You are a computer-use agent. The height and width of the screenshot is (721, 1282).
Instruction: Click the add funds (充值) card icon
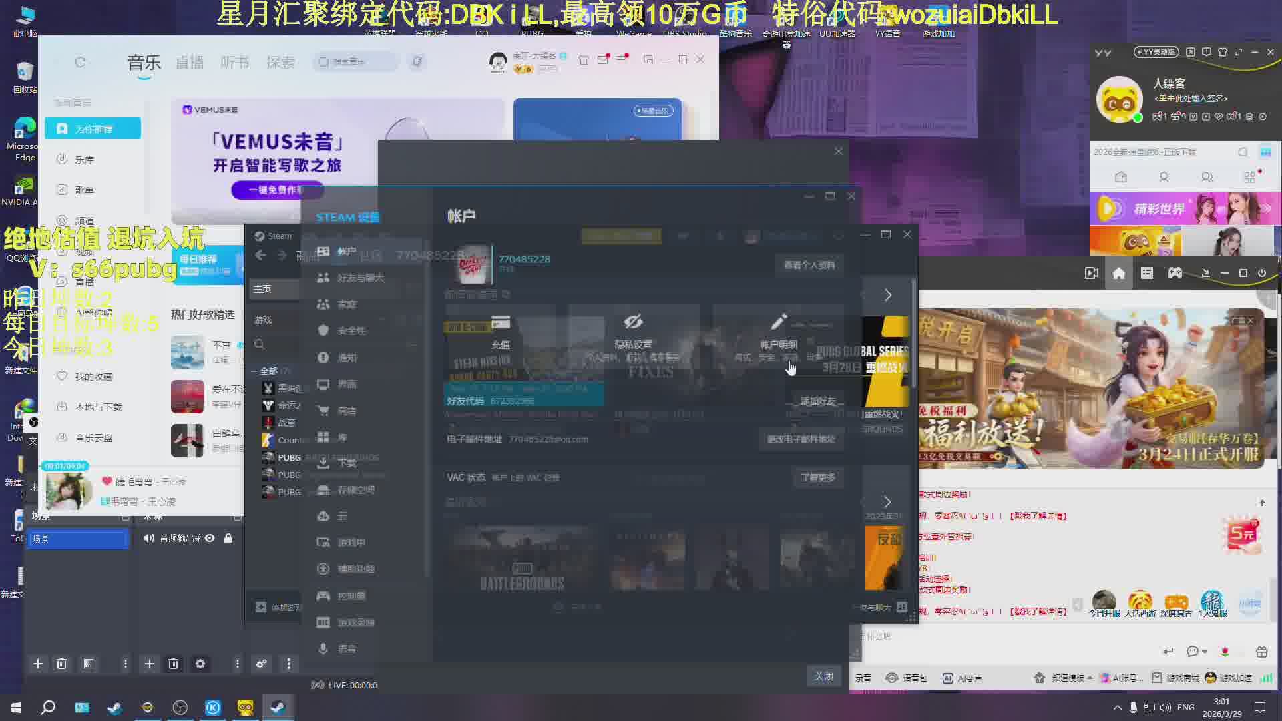pyautogui.click(x=501, y=322)
